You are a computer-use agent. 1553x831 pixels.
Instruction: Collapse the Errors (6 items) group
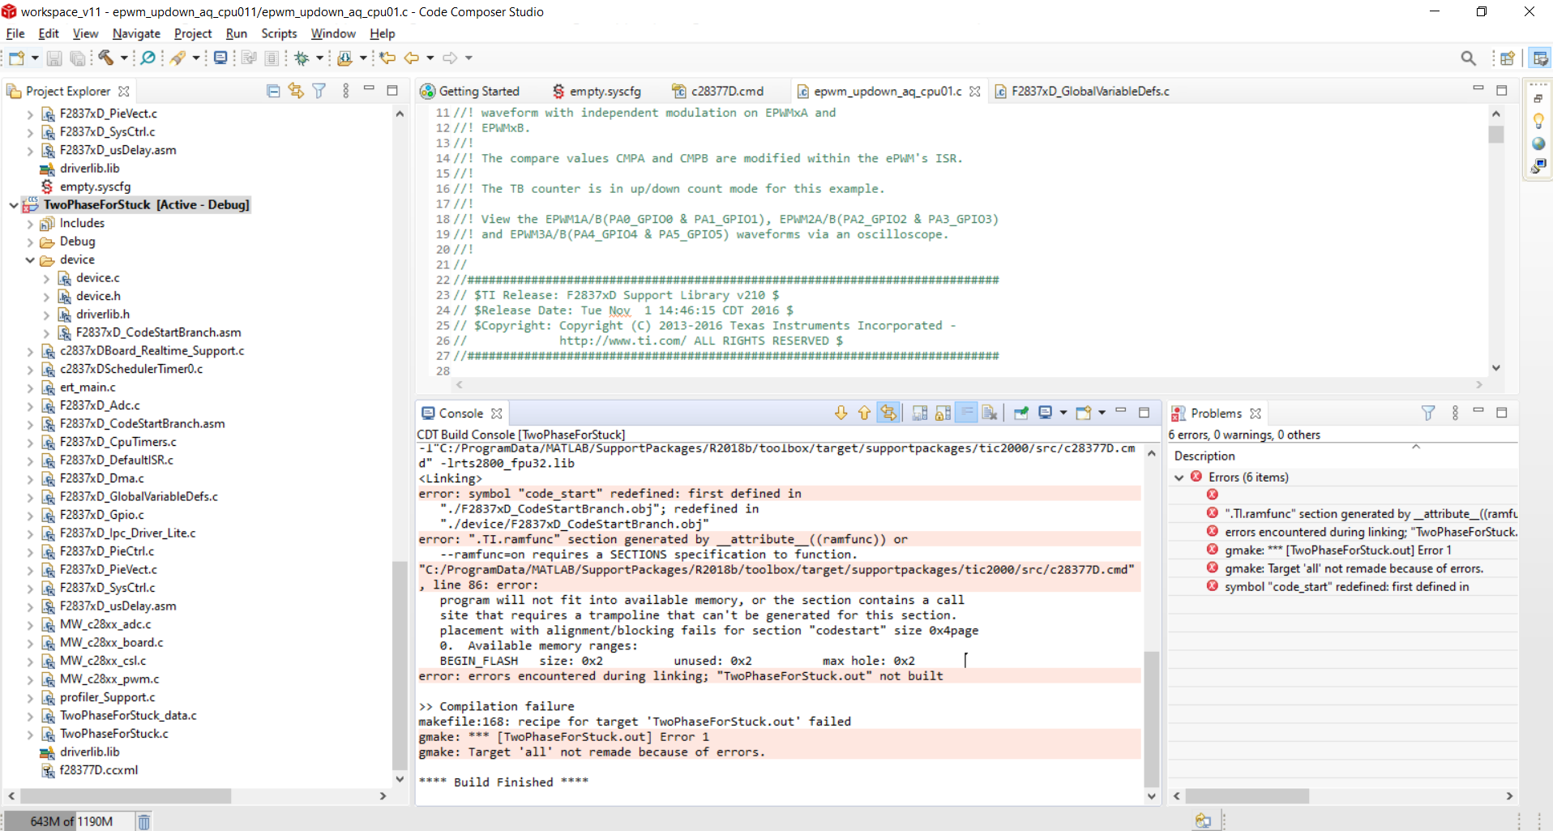1179,478
